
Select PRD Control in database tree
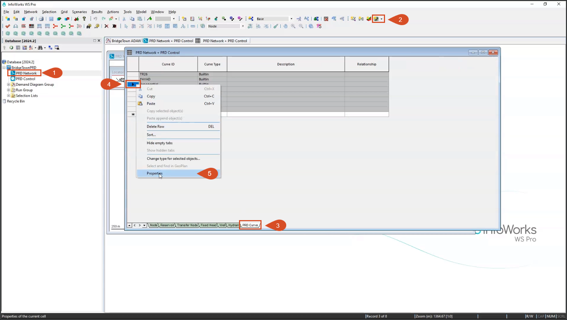point(25,79)
